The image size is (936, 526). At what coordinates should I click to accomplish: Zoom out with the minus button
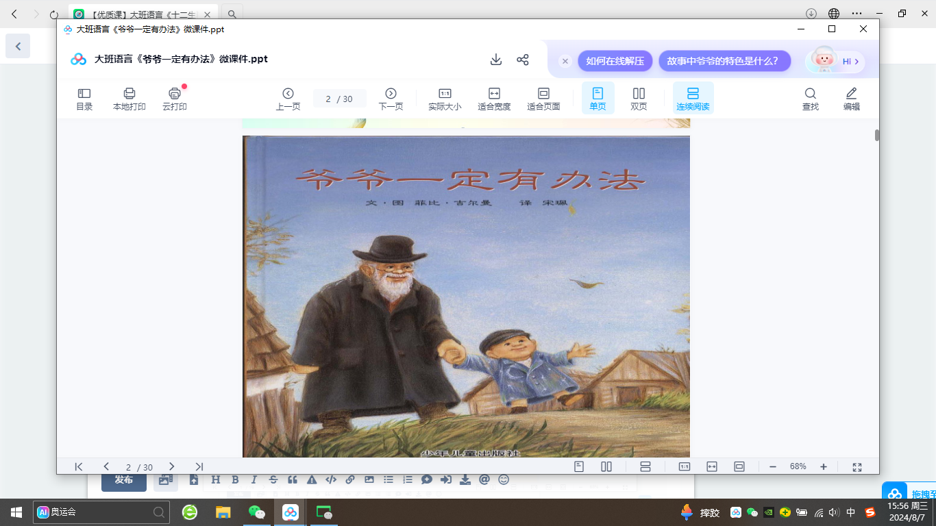tap(773, 466)
